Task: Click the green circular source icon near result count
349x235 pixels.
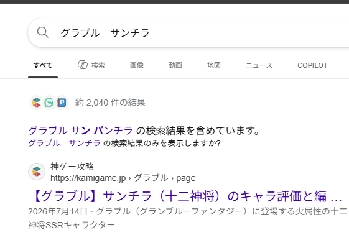Action: click(49, 103)
